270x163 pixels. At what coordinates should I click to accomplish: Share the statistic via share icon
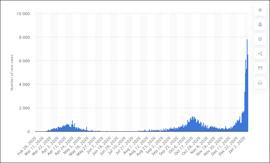point(260,54)
